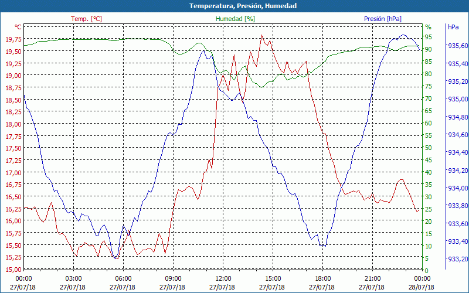Click the chart title Temperatura, Presión, Humedad
Image resolution: width=469 pixels, height=293 pixels.
(x=243, y=6)
